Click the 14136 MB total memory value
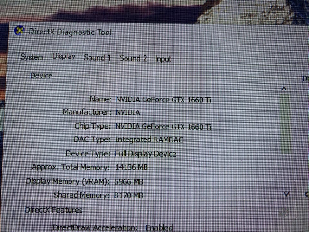 (x=131, y=168)
